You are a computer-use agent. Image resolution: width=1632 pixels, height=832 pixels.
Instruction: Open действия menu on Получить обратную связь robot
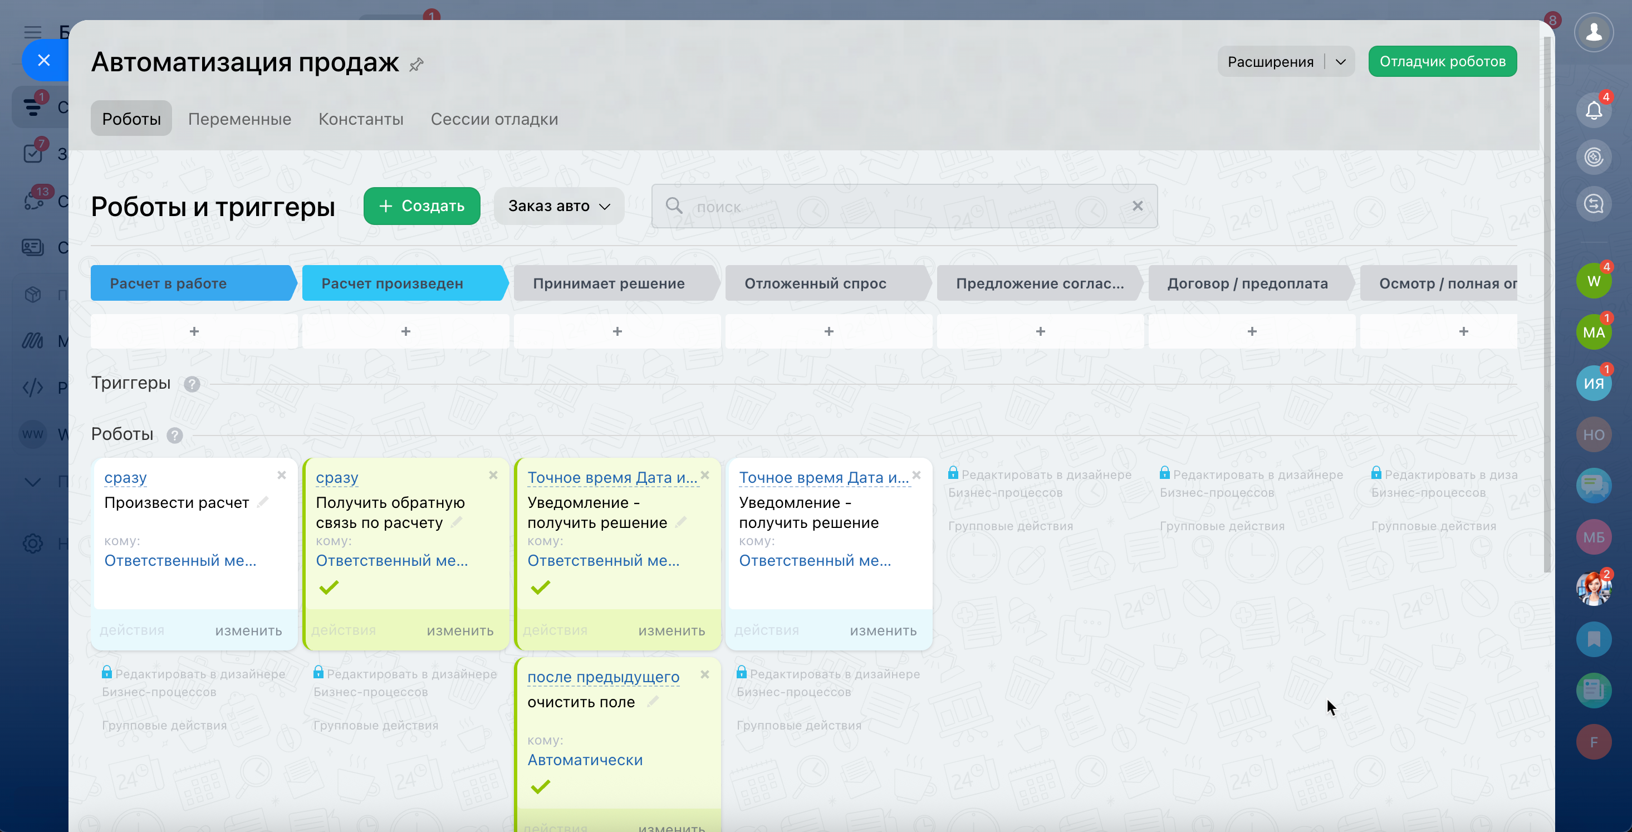[344, 630]
